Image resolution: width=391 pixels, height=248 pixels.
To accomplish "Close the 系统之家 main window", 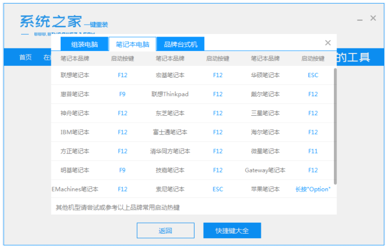I will click(x=373, y=19).
